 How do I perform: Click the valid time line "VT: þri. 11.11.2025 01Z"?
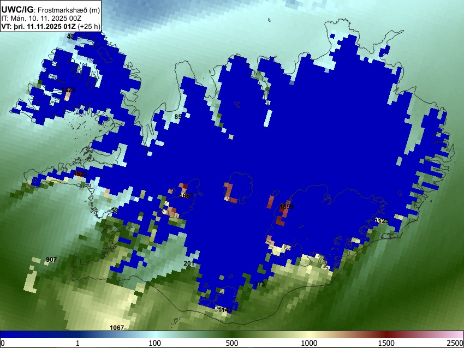click(38, 26)
